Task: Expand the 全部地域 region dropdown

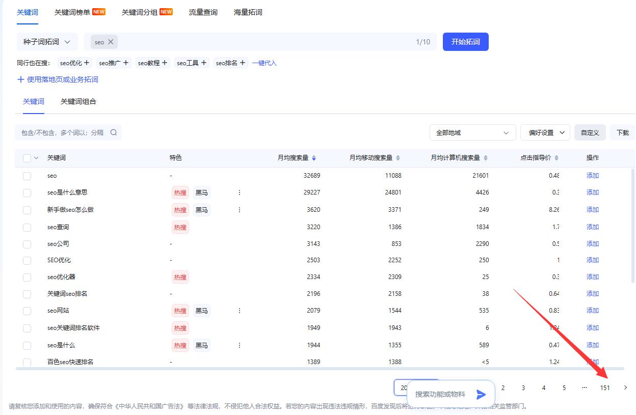Action: 472,132
